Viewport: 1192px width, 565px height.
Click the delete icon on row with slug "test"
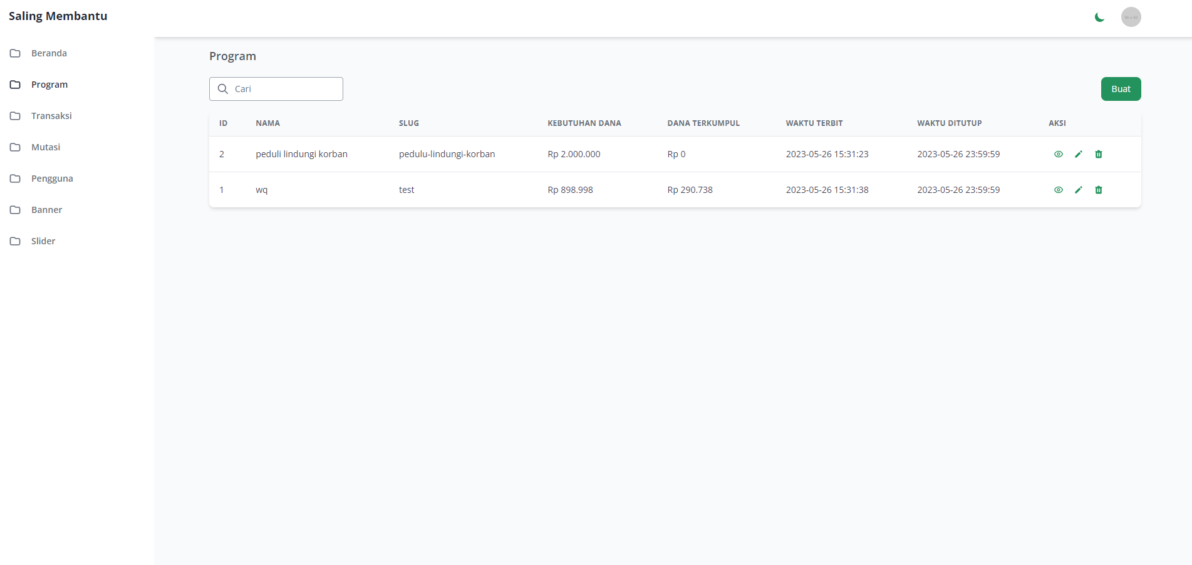point(1099,190)
